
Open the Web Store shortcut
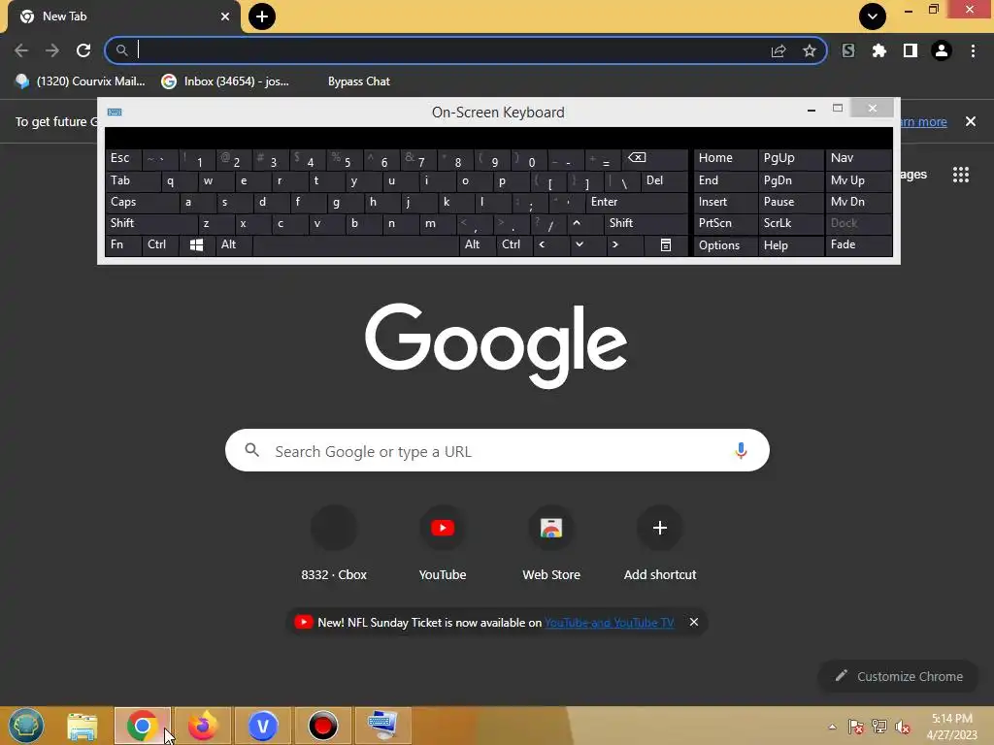click(551, 544)
